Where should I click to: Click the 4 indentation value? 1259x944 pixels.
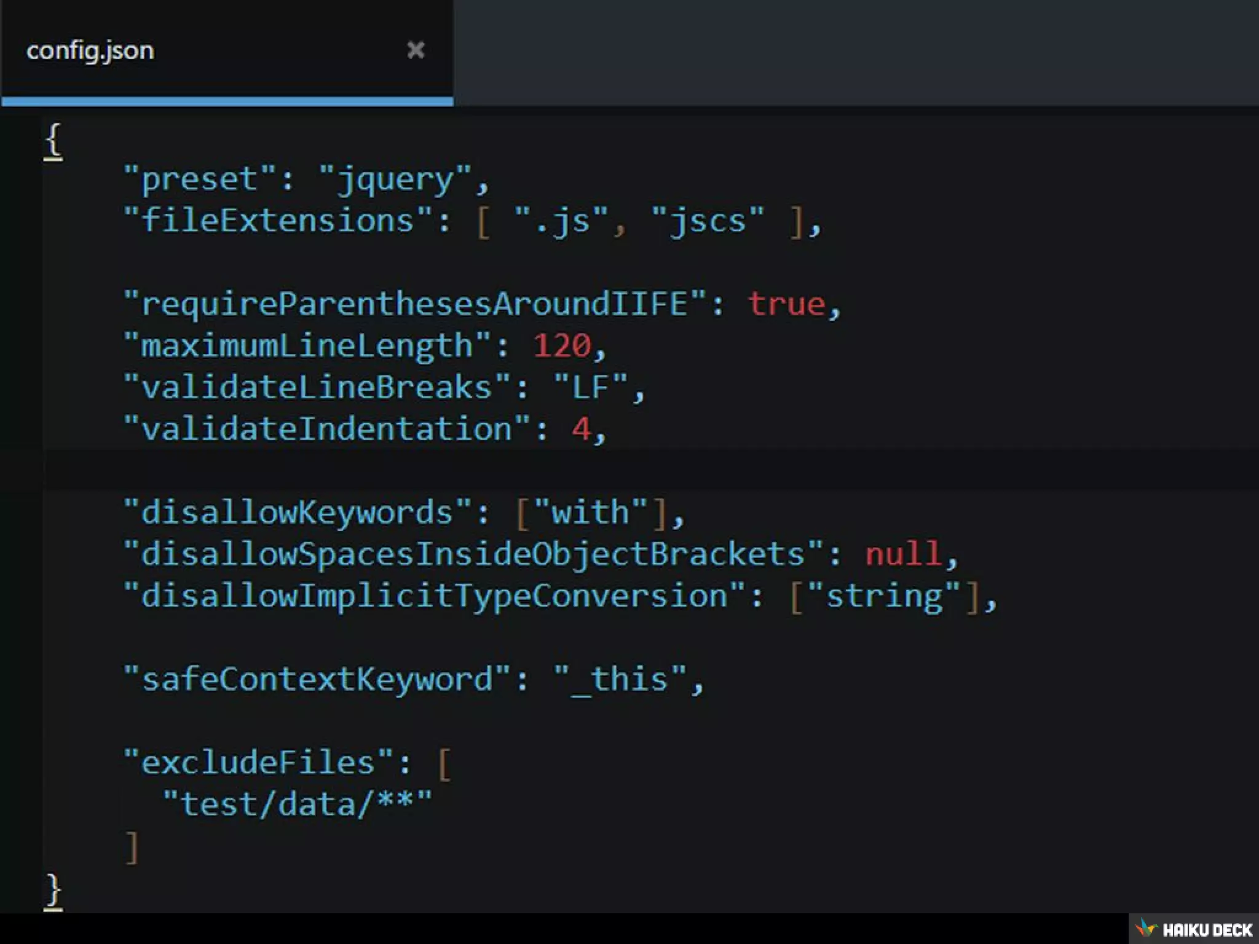click(x=581, y=429)
